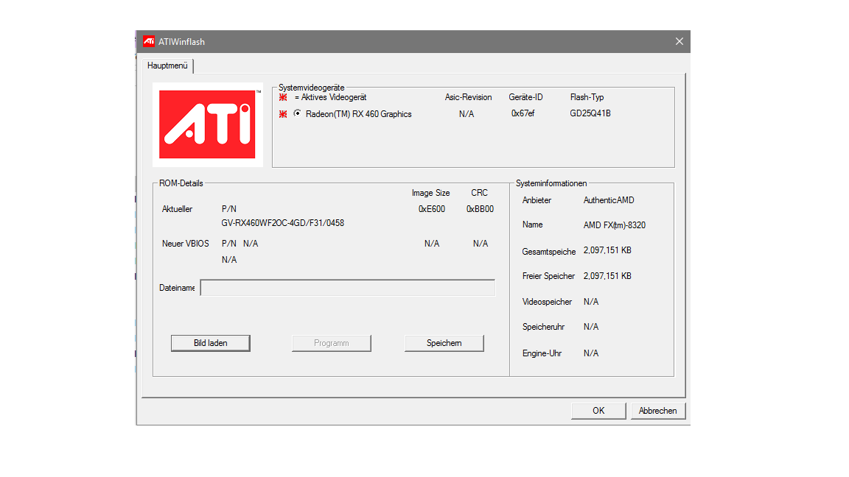Screen dimensions: 849x477
Task: Select the Radeon(TM) RX 460 Graphics radio button
Action: click(297, 113)
